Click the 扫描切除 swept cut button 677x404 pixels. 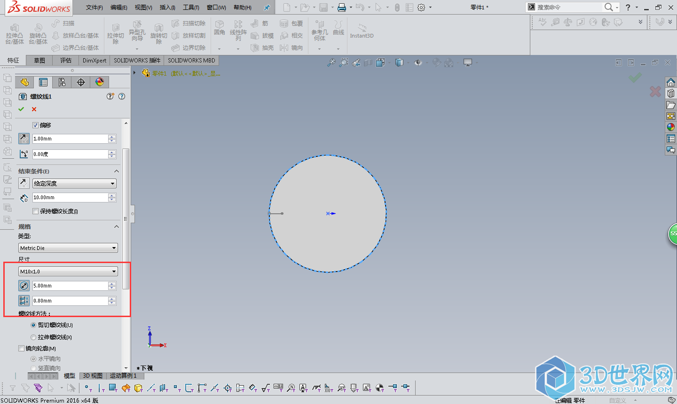click(189, 23)
